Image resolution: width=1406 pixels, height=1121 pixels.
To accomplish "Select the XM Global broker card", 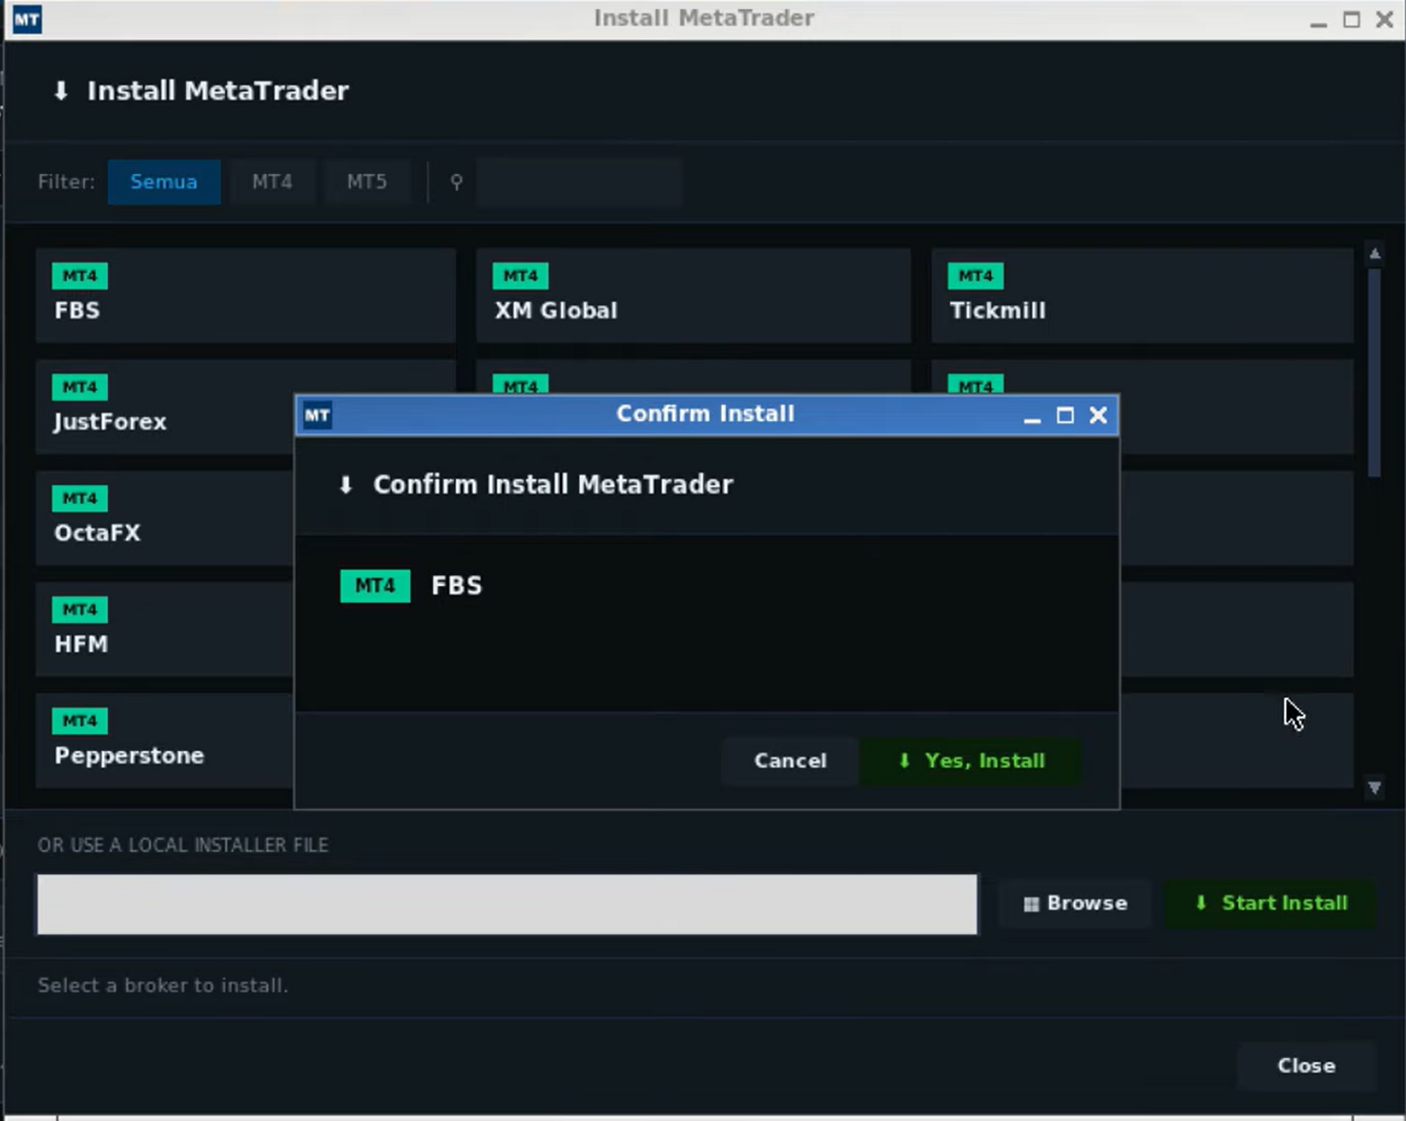I will (x=693, y=296).
